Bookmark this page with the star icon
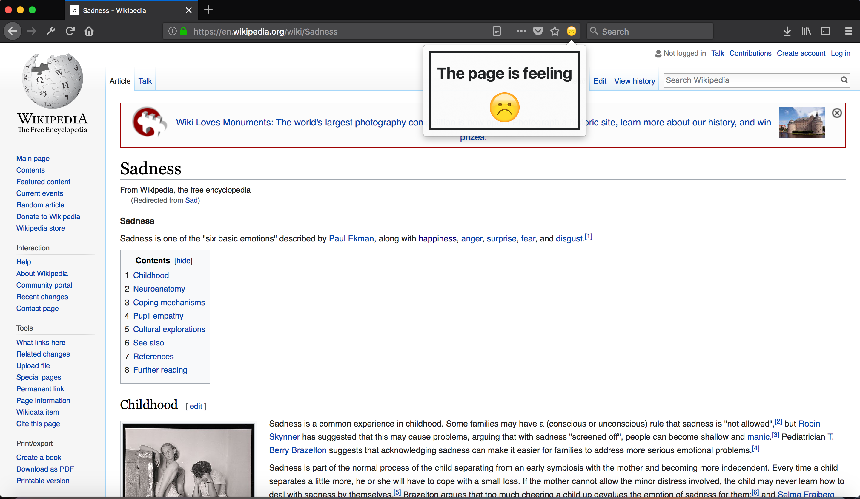860x499 pixels. pos(555,31)
